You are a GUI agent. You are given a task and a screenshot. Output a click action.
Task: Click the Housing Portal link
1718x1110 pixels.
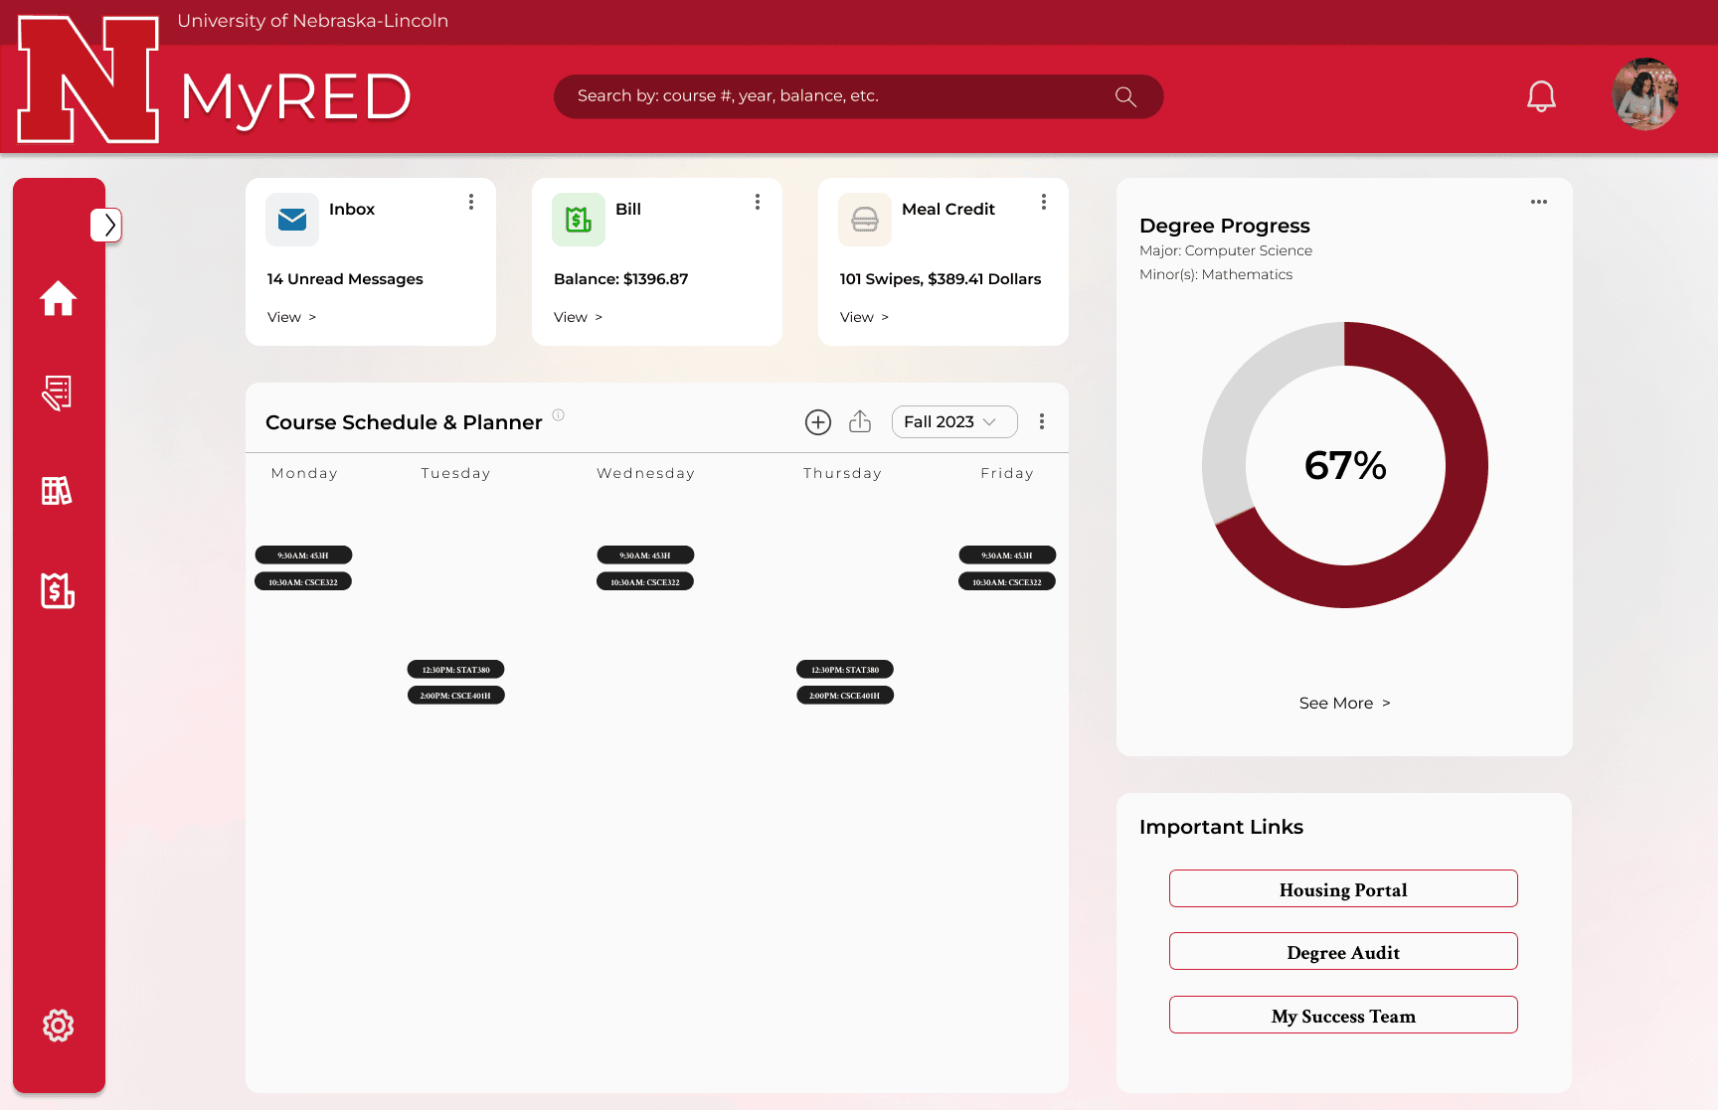click(x=1343, y=888)
